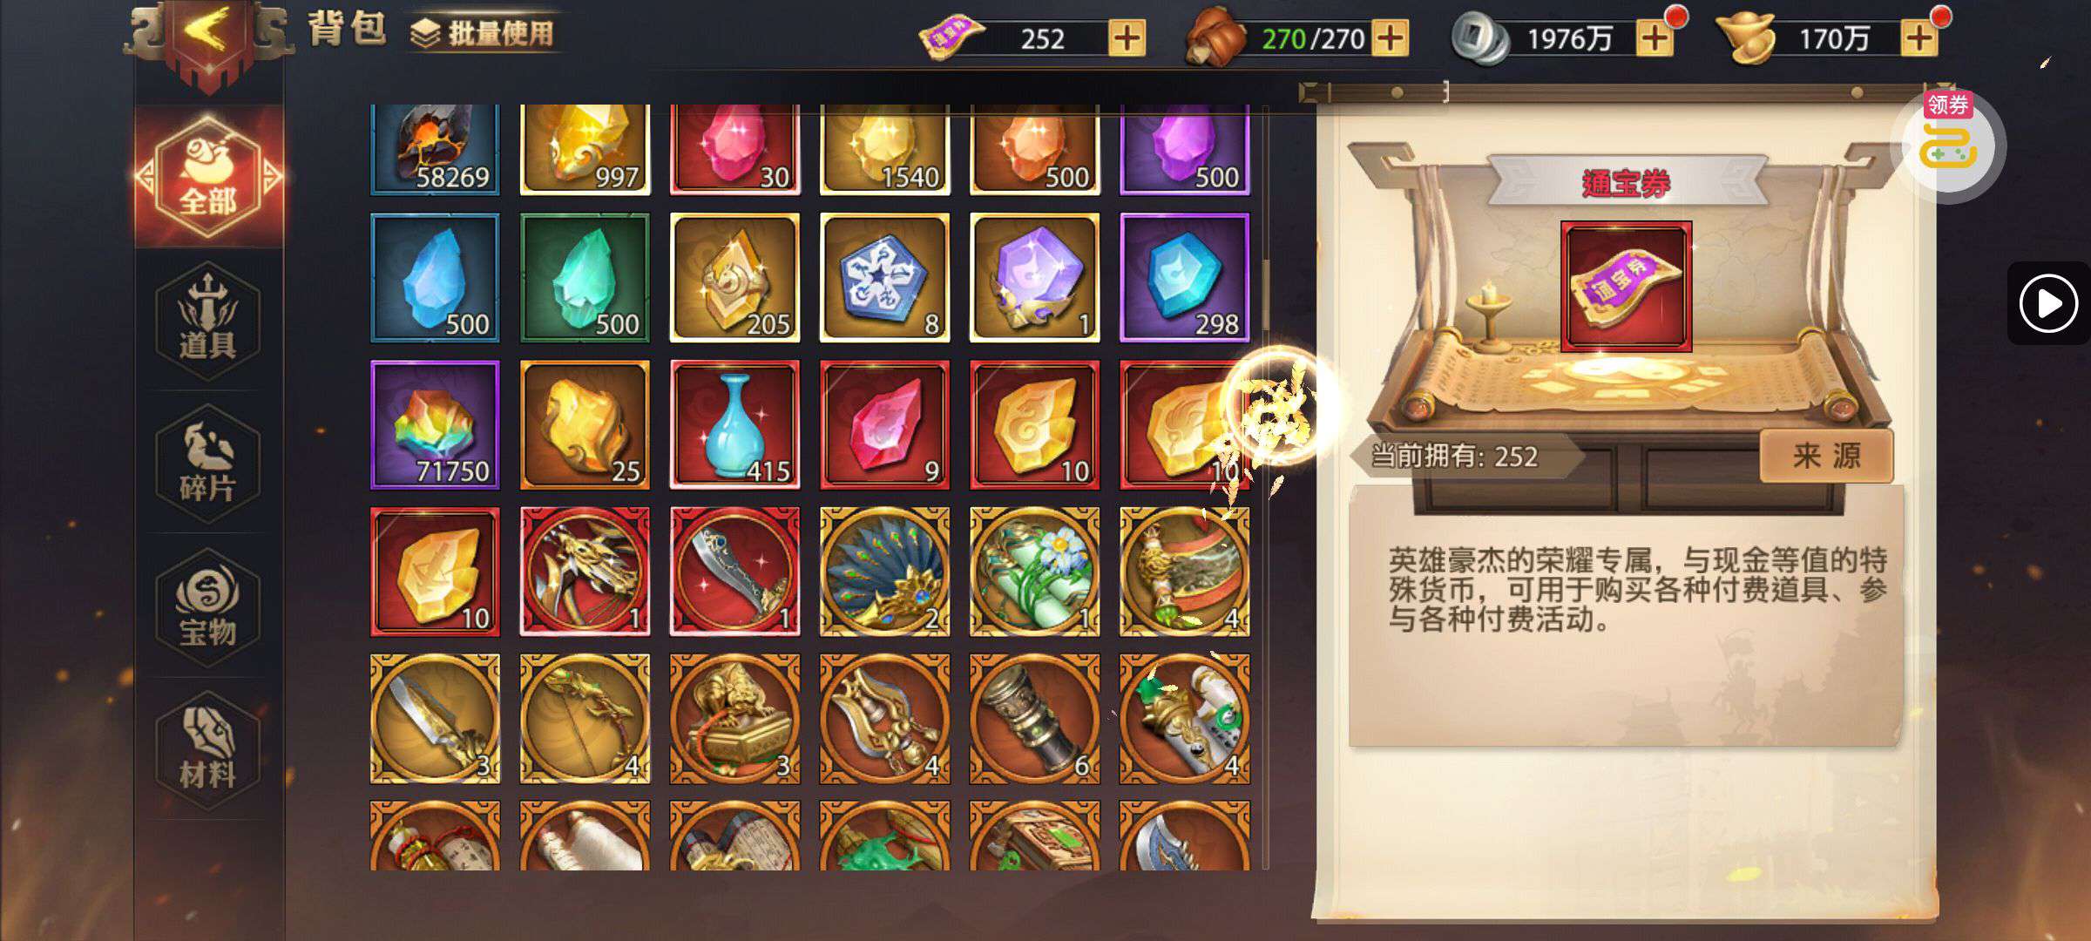This screenshot has width=2091, height=941.
Task: Open the 材料 materials tab
Action: [208, 749]
